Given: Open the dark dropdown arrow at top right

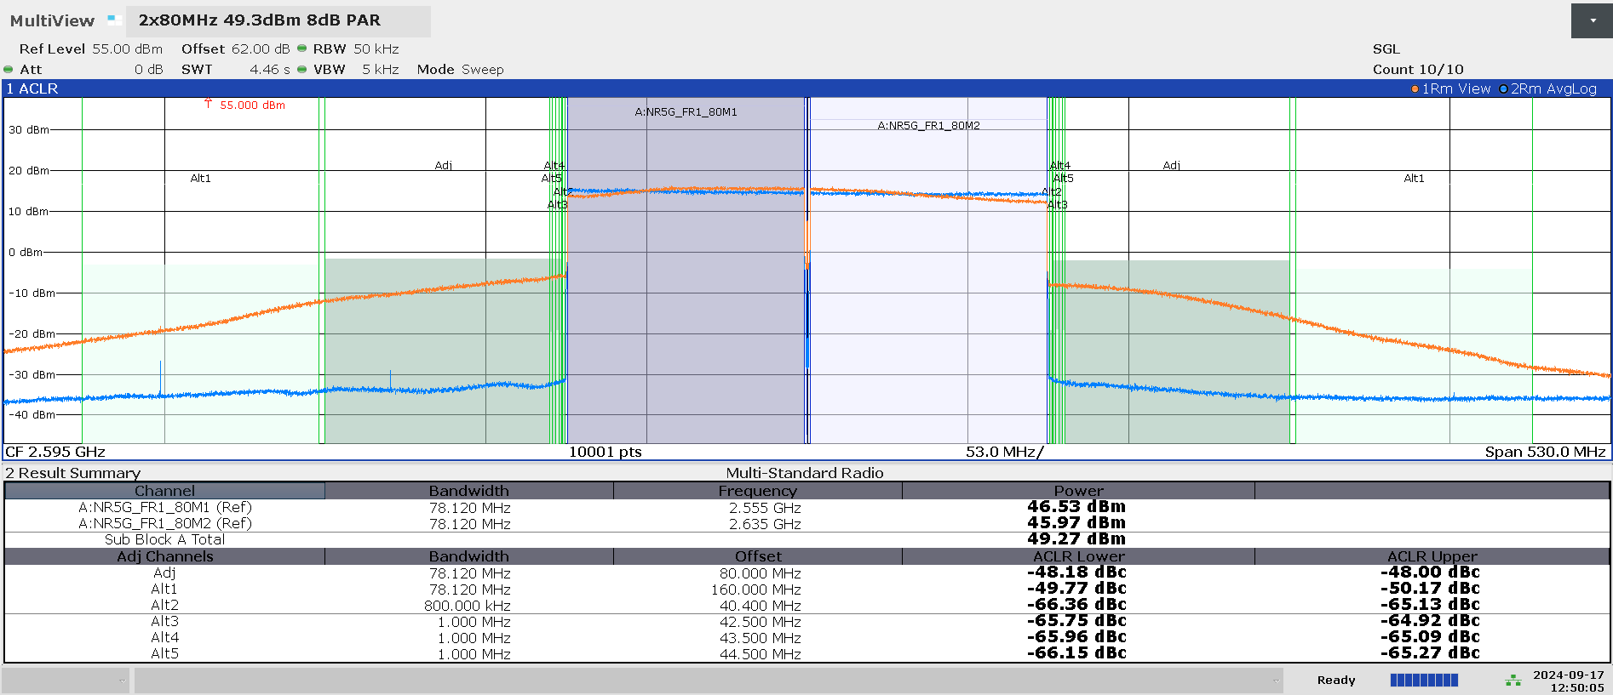Looking at the screenshot, I should click(1592, 20).
